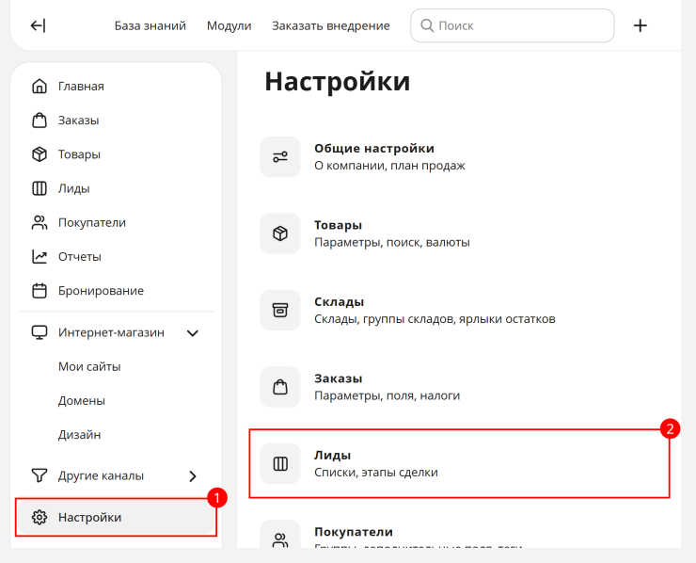
Task: Open Модули in the top menu
Action: click(x=229, y=25)
